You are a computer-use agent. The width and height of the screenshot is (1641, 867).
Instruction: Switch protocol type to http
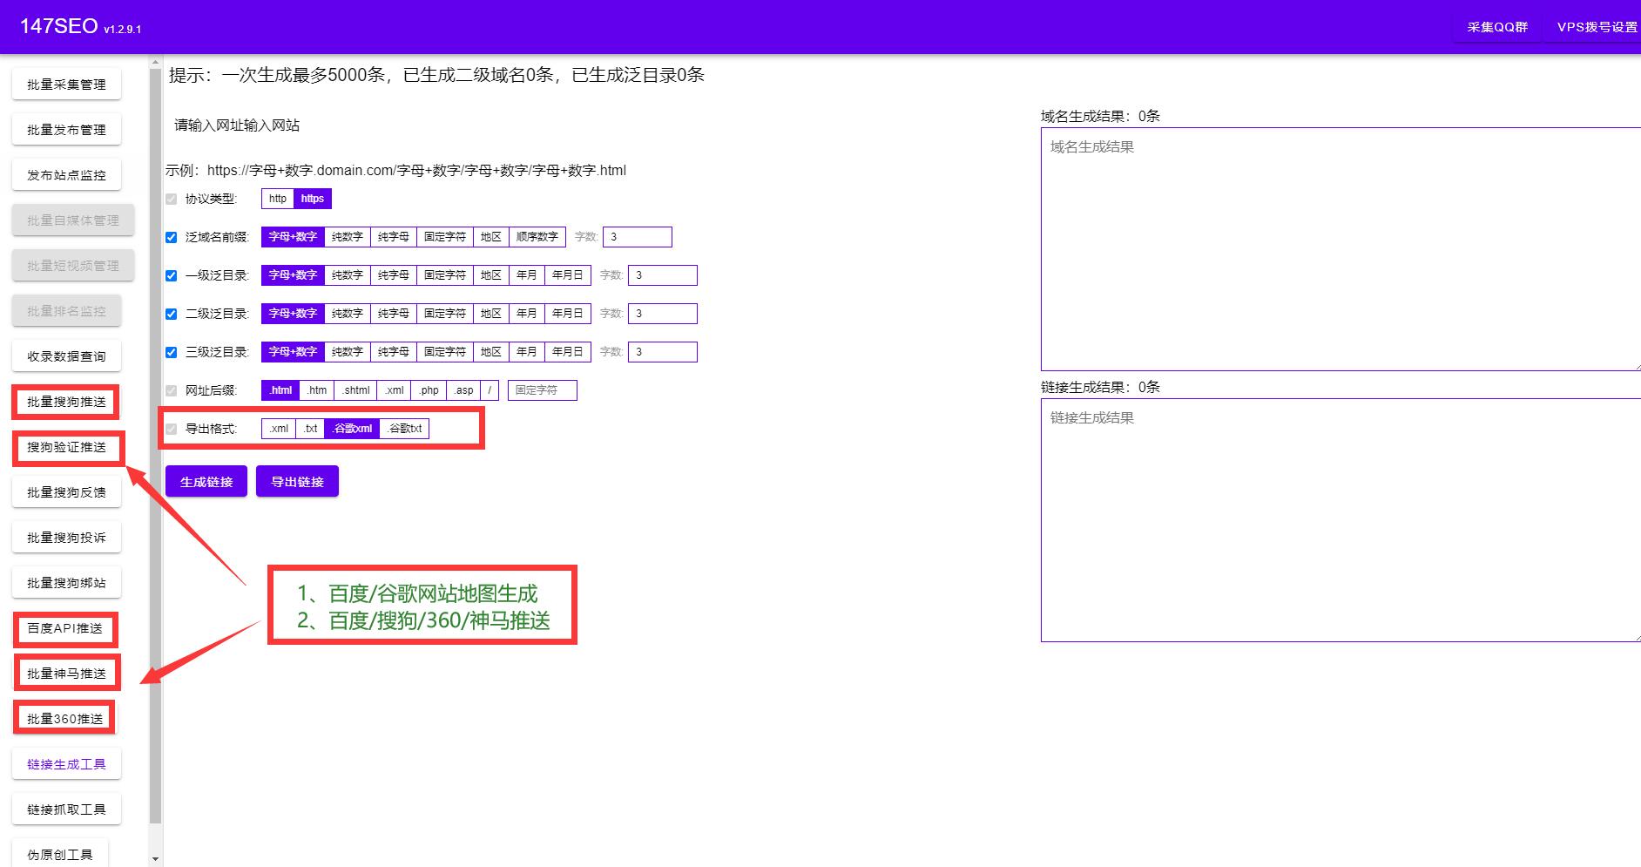(276, 198)
